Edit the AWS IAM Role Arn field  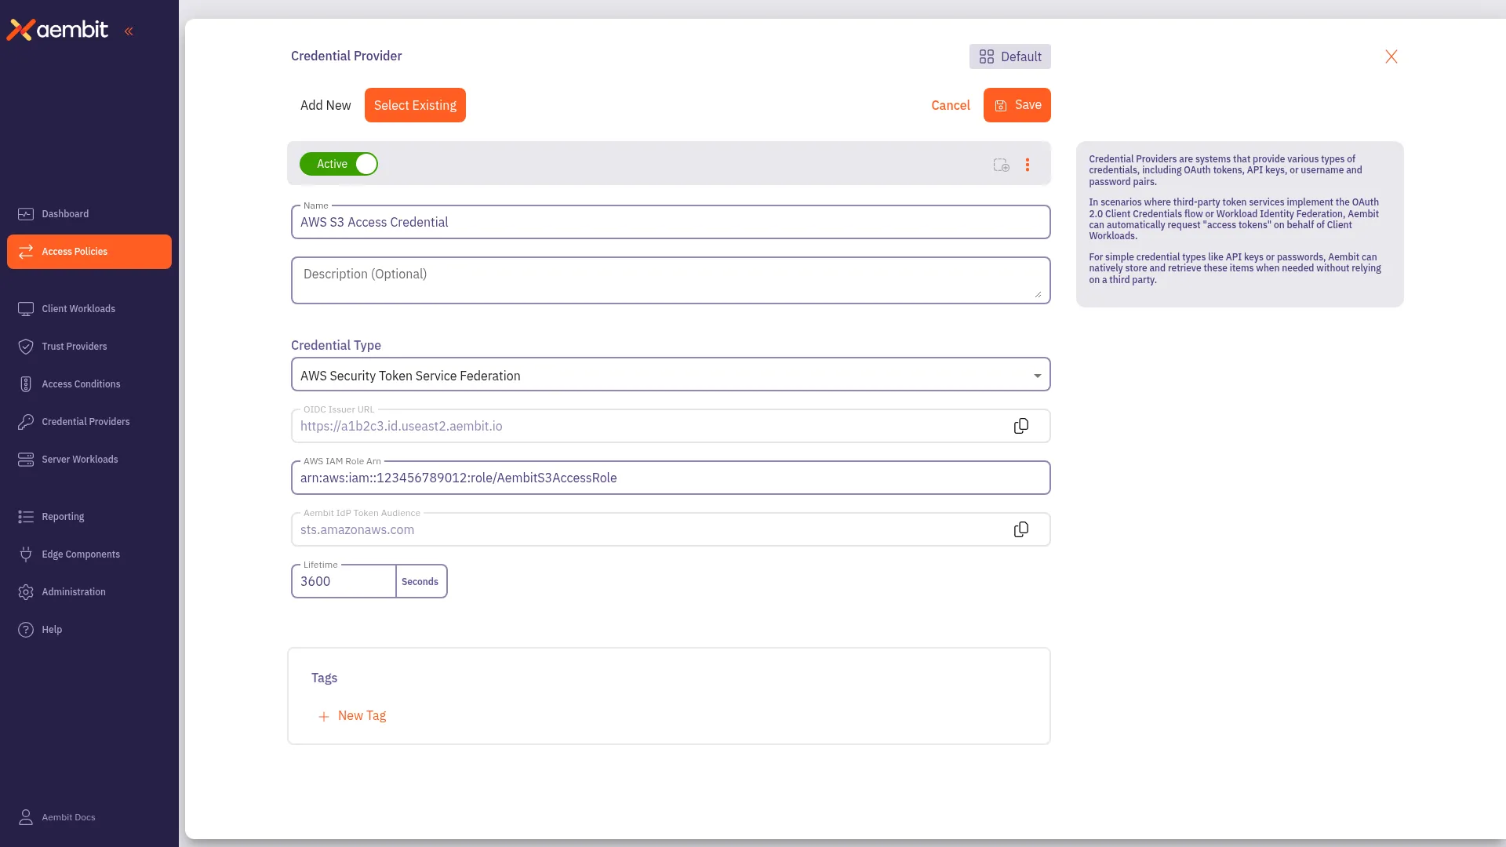[x=671, y=478]
